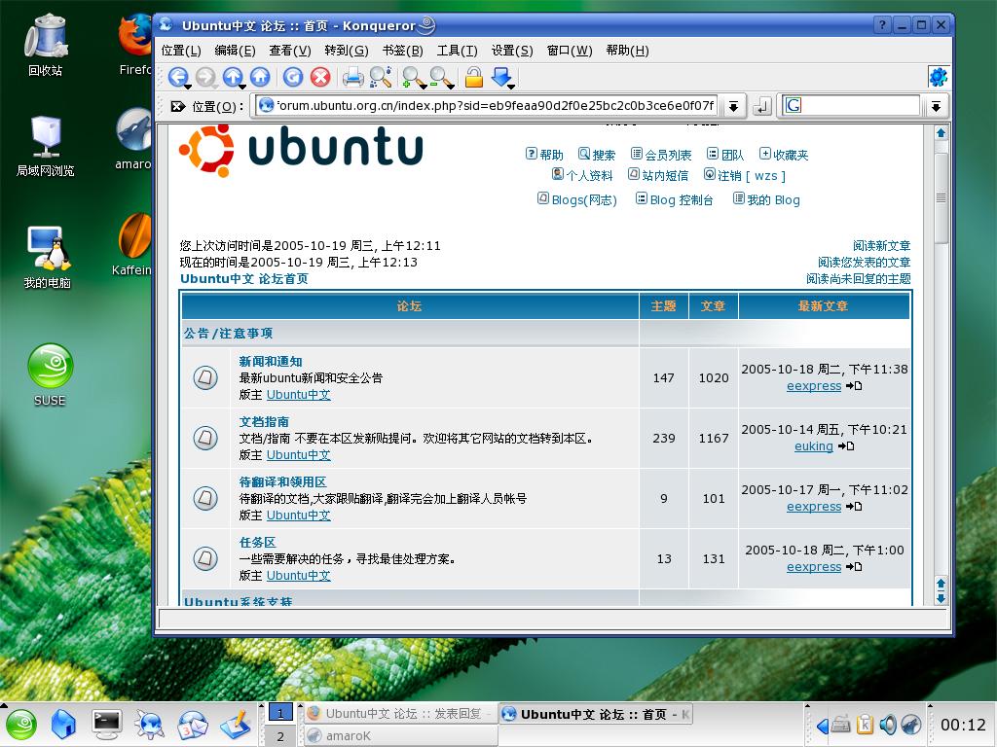
Task: Stop loading with the red Stop icon
Action: (320, 77)
